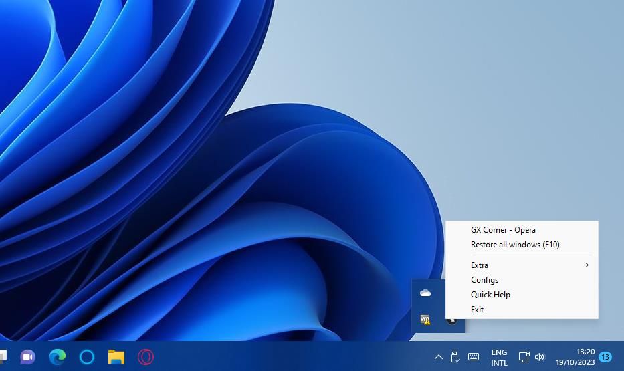Switch the ENG INTL input language
Screen dimensions: 624x371
[499, 357]
